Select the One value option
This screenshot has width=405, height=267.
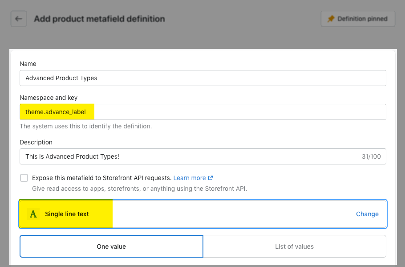pos(111,246)
